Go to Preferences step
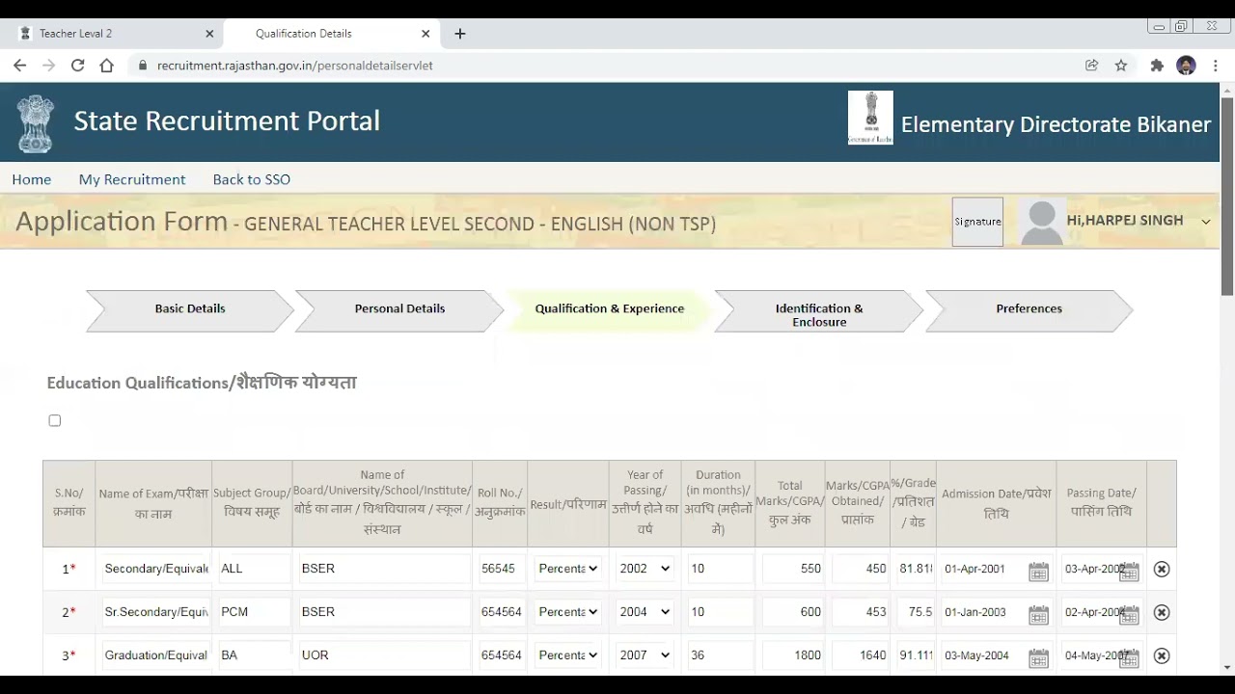1235x694 pixels. pyautogui.click(x=1029, y=310)
